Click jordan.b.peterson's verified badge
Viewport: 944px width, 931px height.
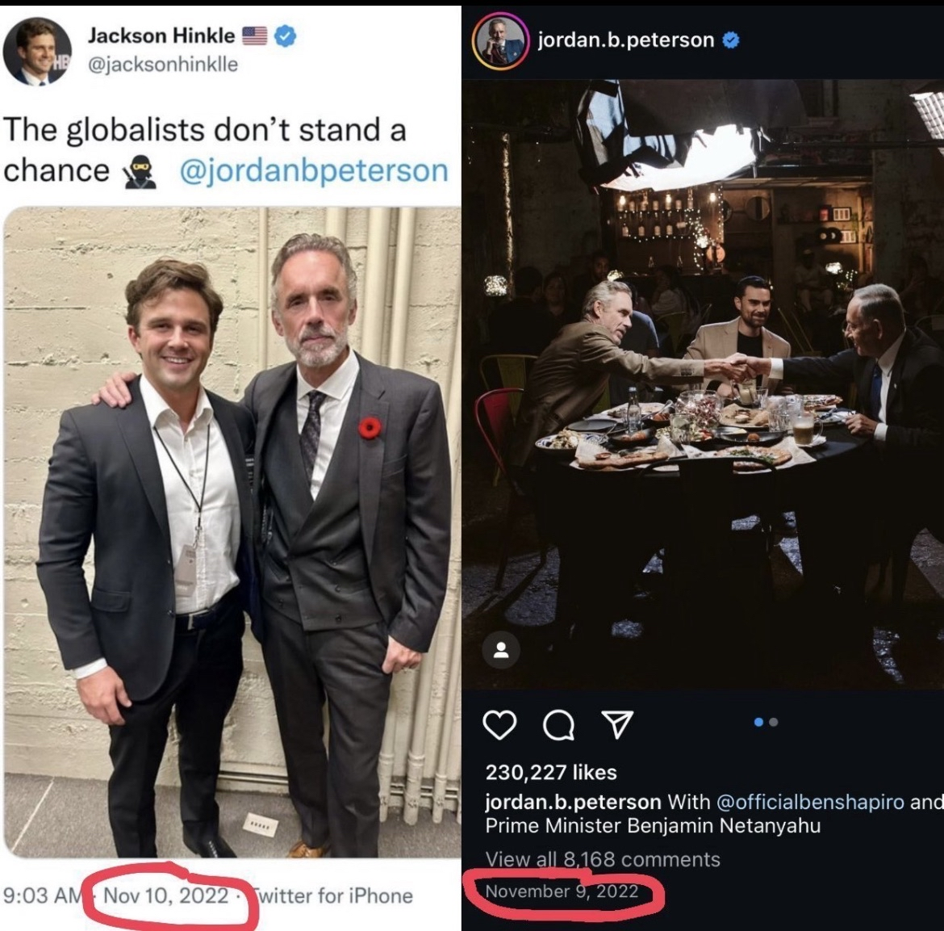[729, 40]
